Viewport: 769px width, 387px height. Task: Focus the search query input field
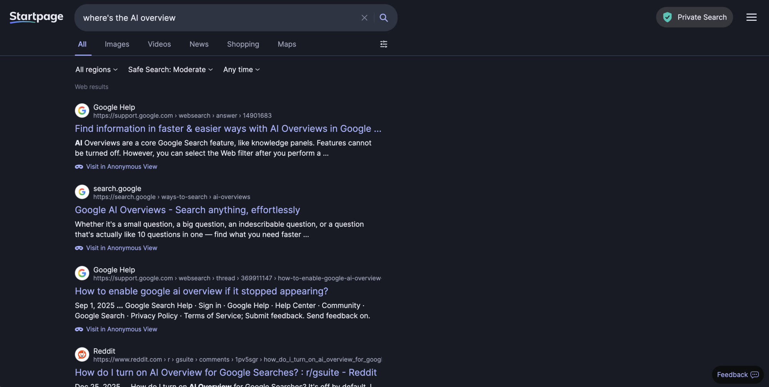coord(219,18)
